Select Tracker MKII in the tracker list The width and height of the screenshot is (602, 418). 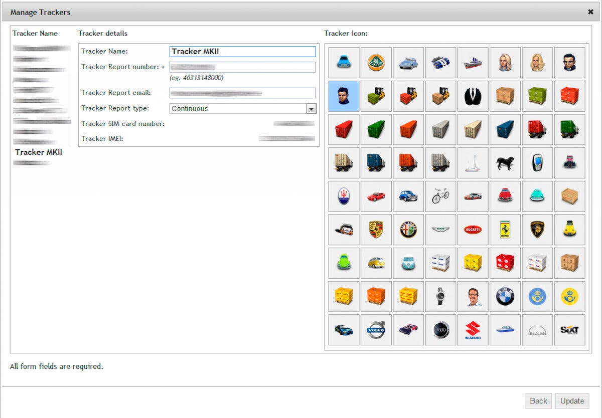39,152
